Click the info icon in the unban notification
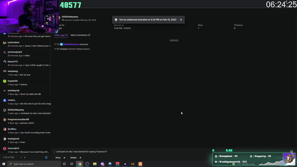The height and width of the screenshot is (167, 297). [116, 19]
